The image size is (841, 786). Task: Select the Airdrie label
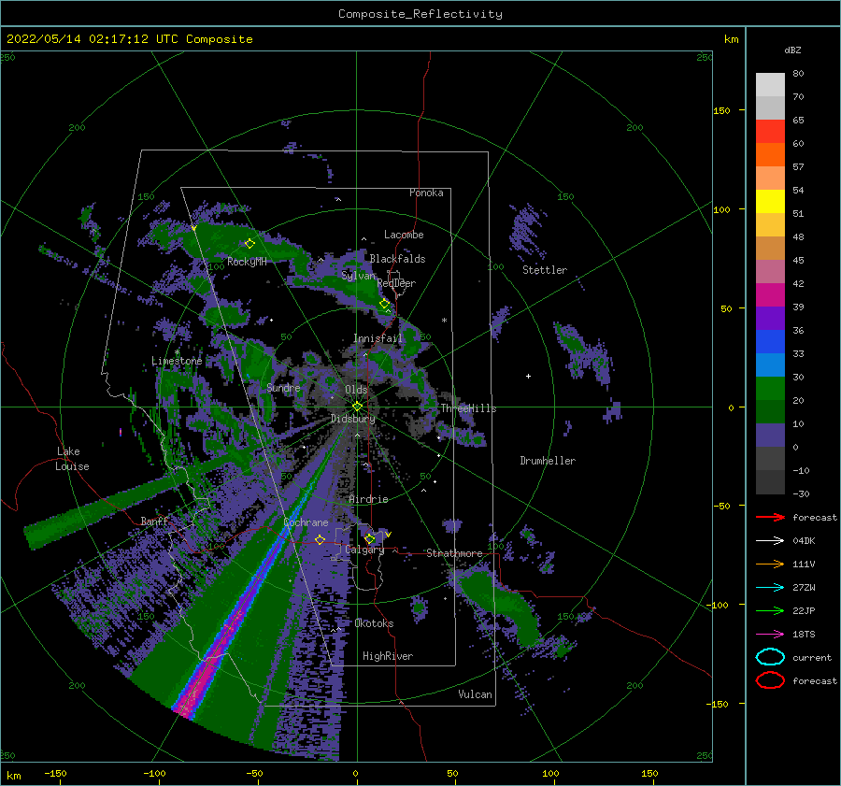368,499
